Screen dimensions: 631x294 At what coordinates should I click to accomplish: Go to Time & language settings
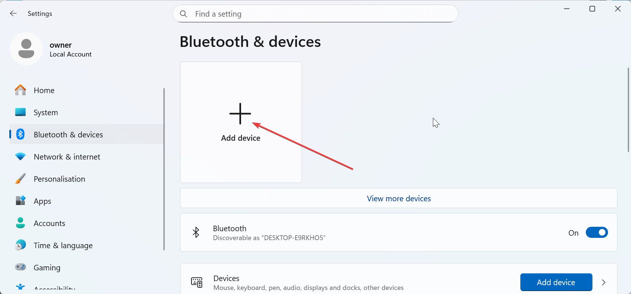pyautogui.click(x=63, y=245)
